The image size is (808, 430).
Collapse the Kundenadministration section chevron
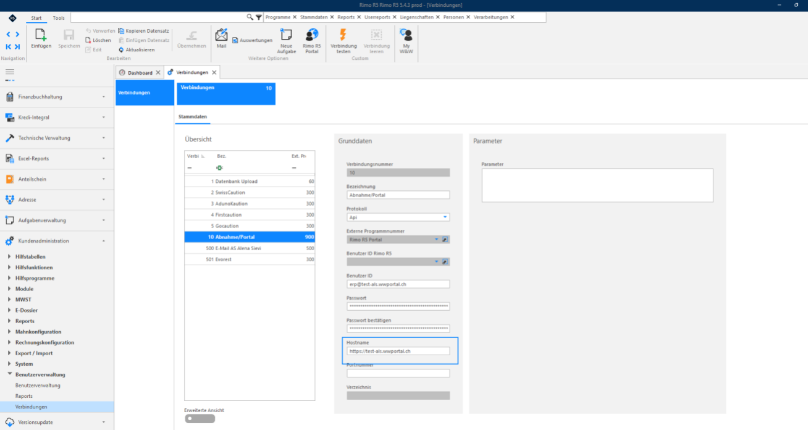(x=104, y=241)
